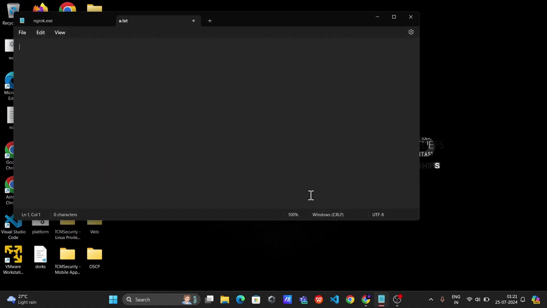Open Visual Studio Code from the taskbar
This screenshot has height=308, width=547.
click(334, 299)
